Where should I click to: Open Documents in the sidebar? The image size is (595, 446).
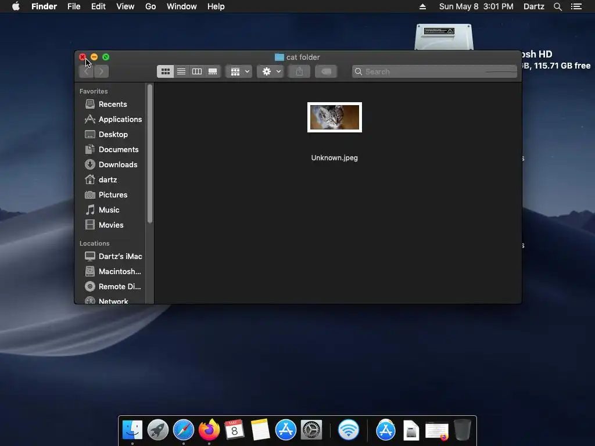pos(112,149)
